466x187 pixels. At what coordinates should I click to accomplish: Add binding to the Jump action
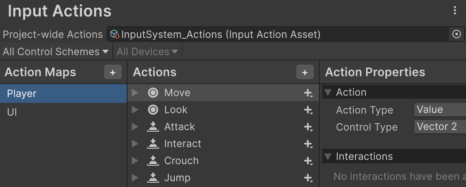click(308, 178)
